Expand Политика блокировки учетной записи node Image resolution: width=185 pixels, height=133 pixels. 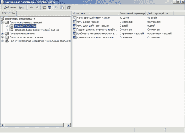[x=7, y=30]
